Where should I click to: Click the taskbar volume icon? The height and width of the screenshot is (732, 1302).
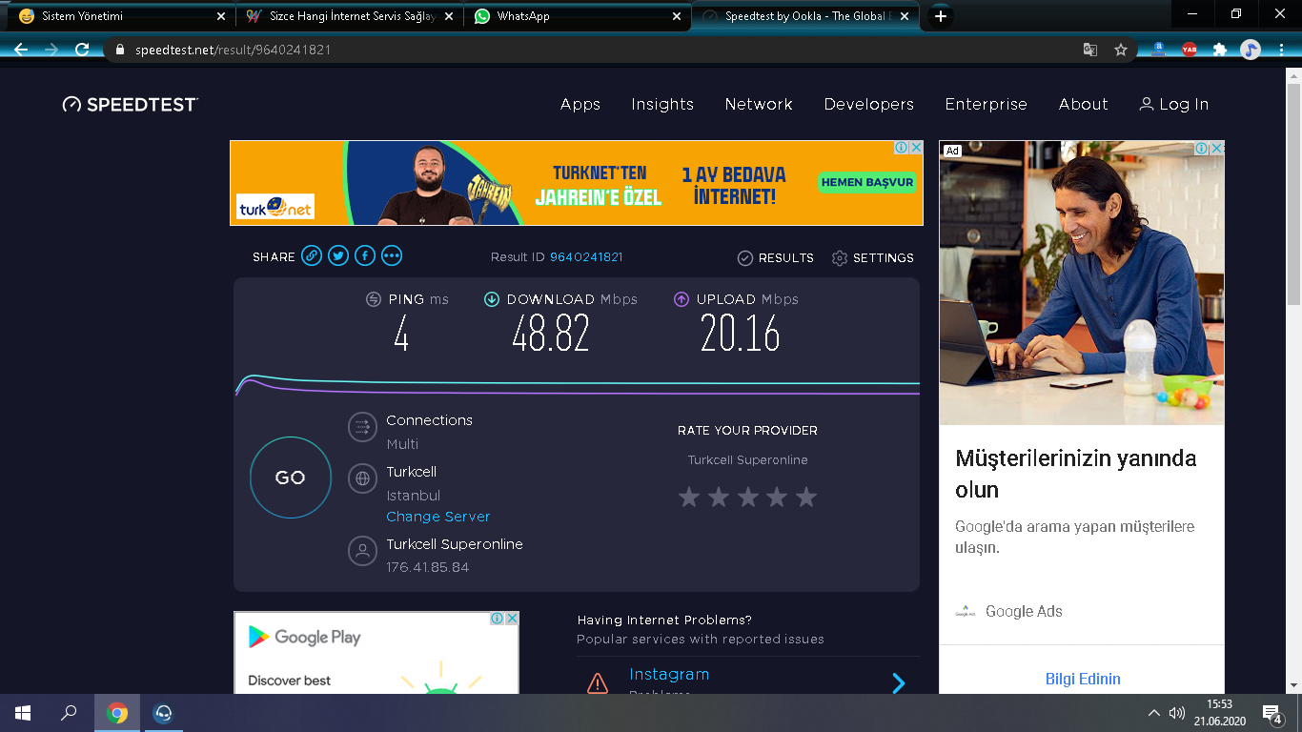click(1177, 713)
